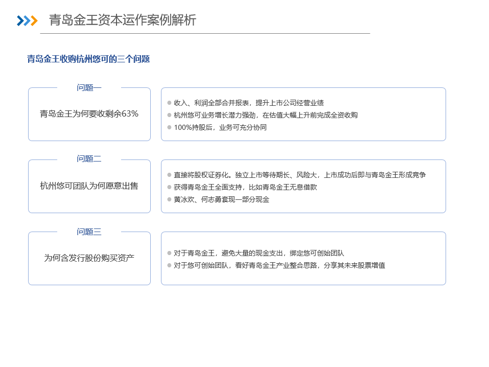This screenshot has width=489, height=367.
Task: Click the "问题一" label
Action: point(89,88)
